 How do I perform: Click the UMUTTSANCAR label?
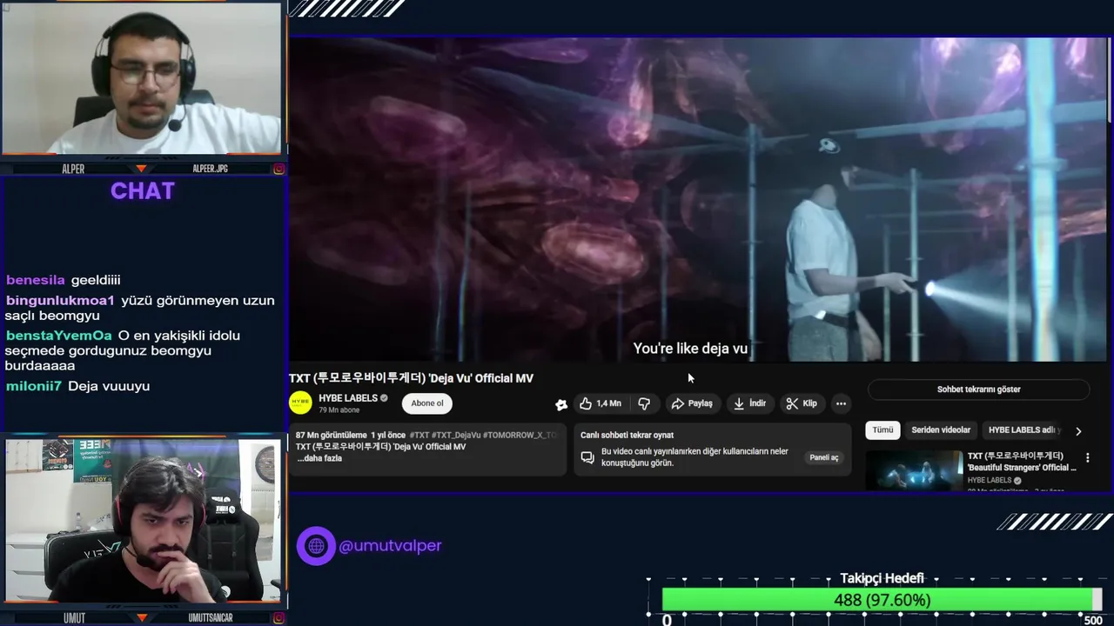pyautogui.click(x=211, y=618)
